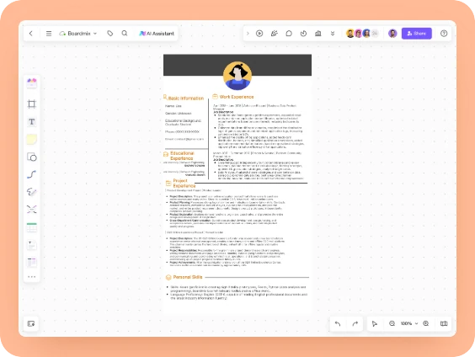Image resolution: width=475 pixels, height=357 pixels.
Task: Select the Text tool
Action: click(x=31, y=122)
